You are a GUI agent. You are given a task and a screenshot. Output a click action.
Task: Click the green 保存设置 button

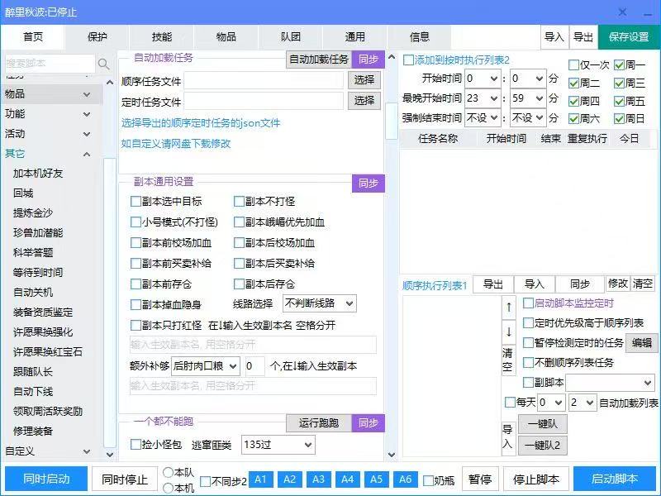[628, 37]
